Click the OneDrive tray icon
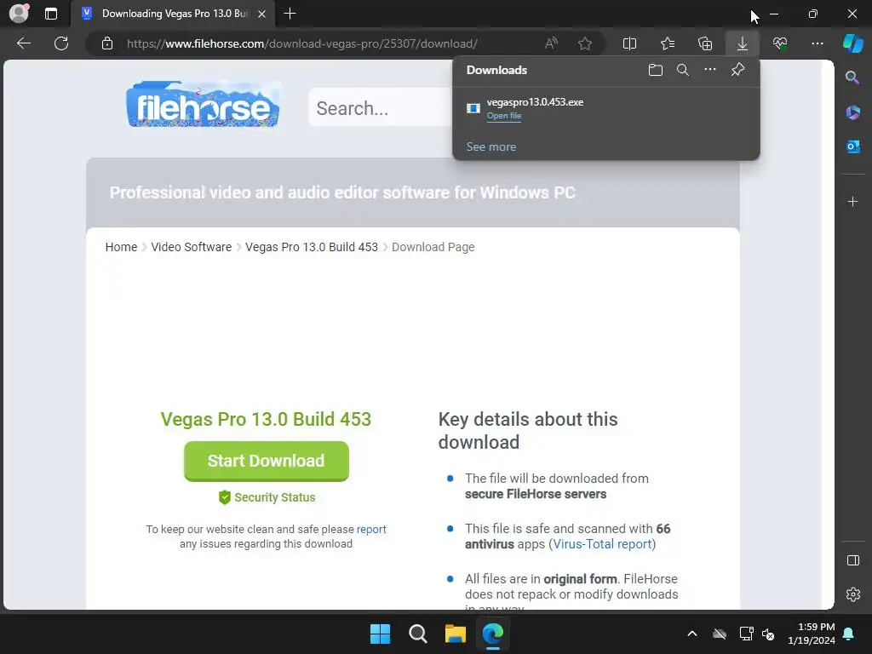The image size is (872, 654). (720, 634)
